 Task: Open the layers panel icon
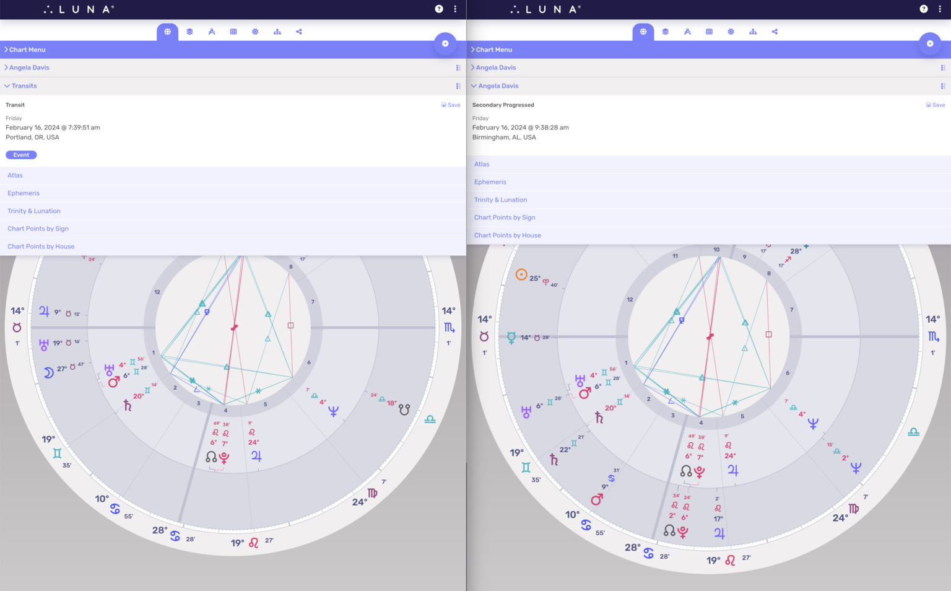(189, 32)
